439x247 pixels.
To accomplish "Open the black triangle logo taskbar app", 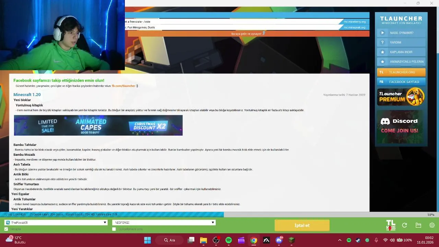I will tap(266, 240).
